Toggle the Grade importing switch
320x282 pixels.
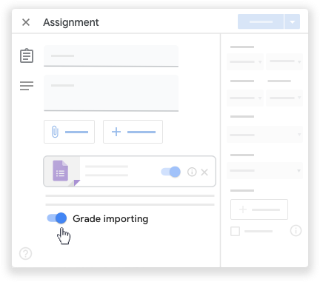click(57, 218)
